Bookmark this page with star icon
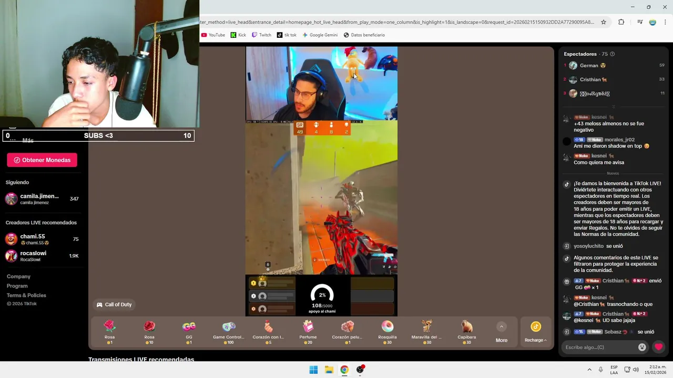Viewport: 673px width, 378px height. 604,22
